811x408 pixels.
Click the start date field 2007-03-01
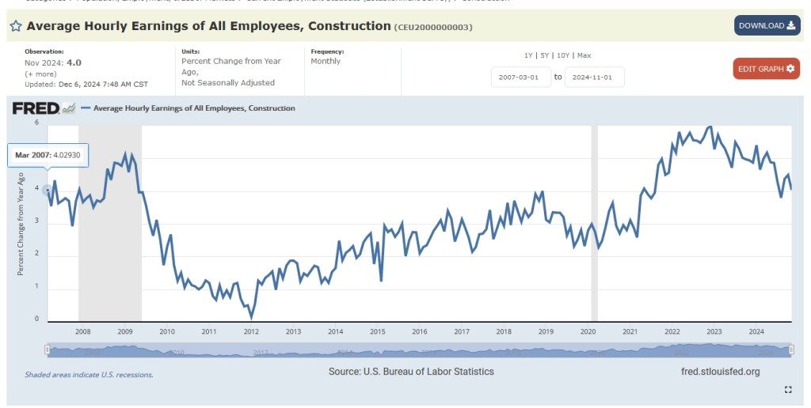[x=520, y=77]
